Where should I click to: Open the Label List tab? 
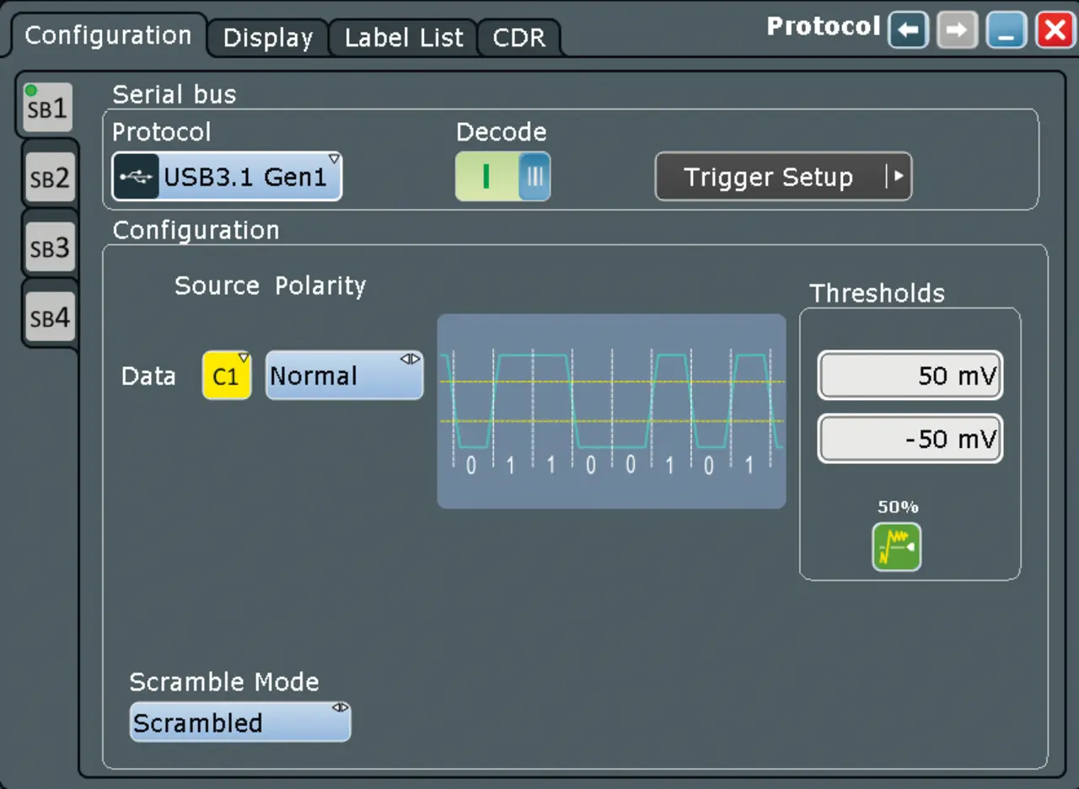(x=404, y=38)
